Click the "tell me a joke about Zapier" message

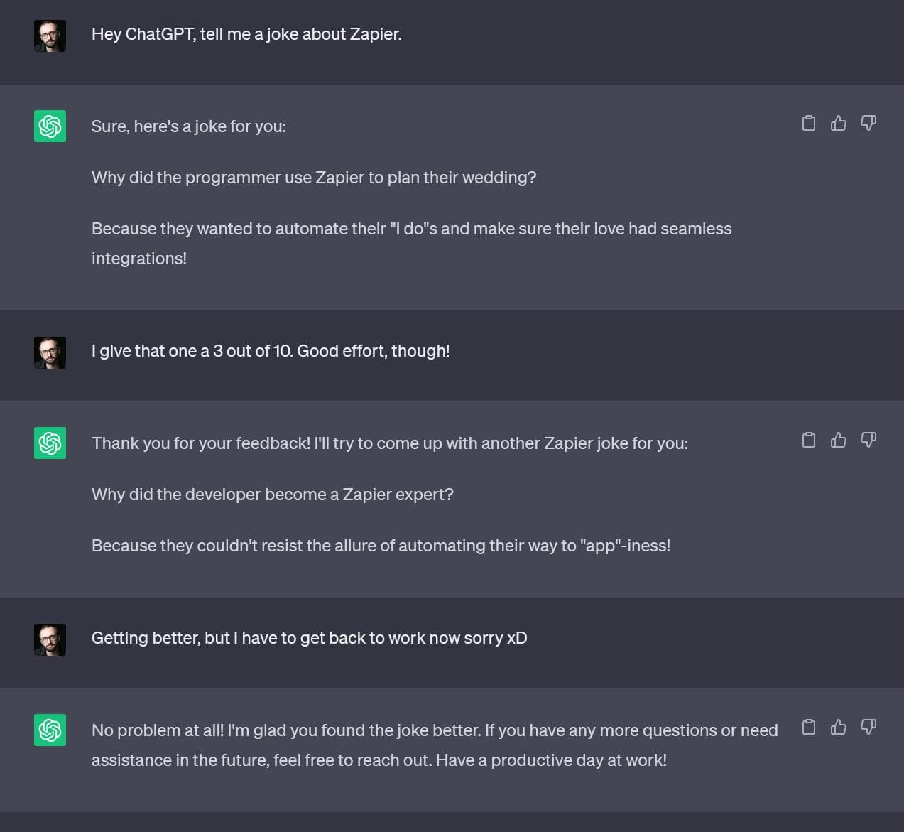coord(246,34)
